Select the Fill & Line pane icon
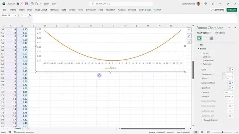 [x=199, y=38]
